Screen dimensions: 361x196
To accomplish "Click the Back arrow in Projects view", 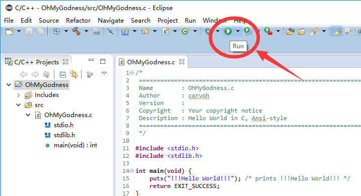I will click(x=24, y=74).
